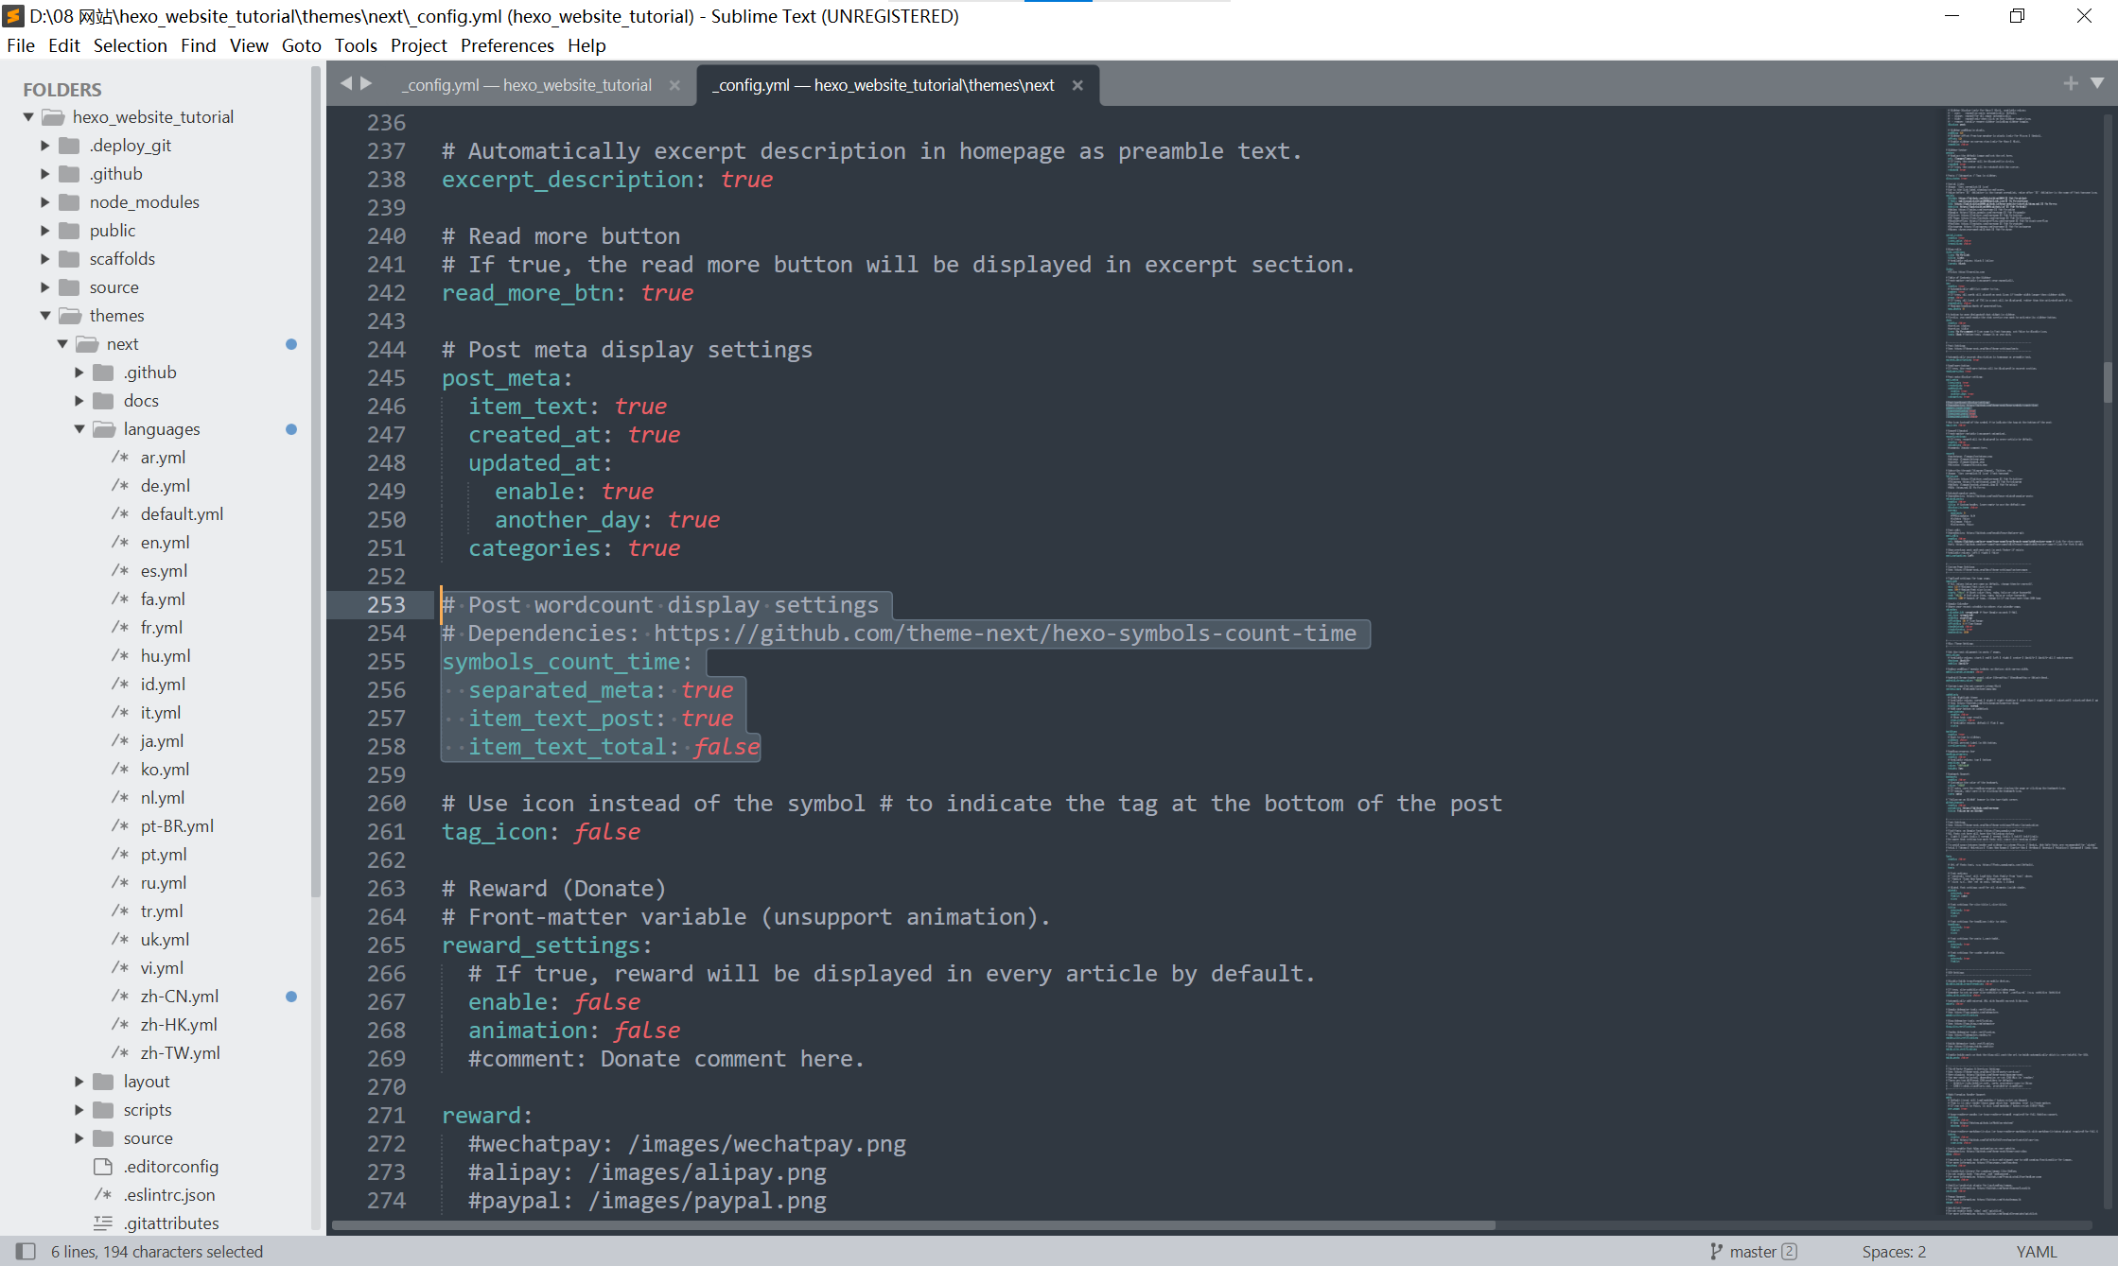Click the YAML syntax selector
The width and height of the screenshot is (2118, 1266).
(2036, 1251)
